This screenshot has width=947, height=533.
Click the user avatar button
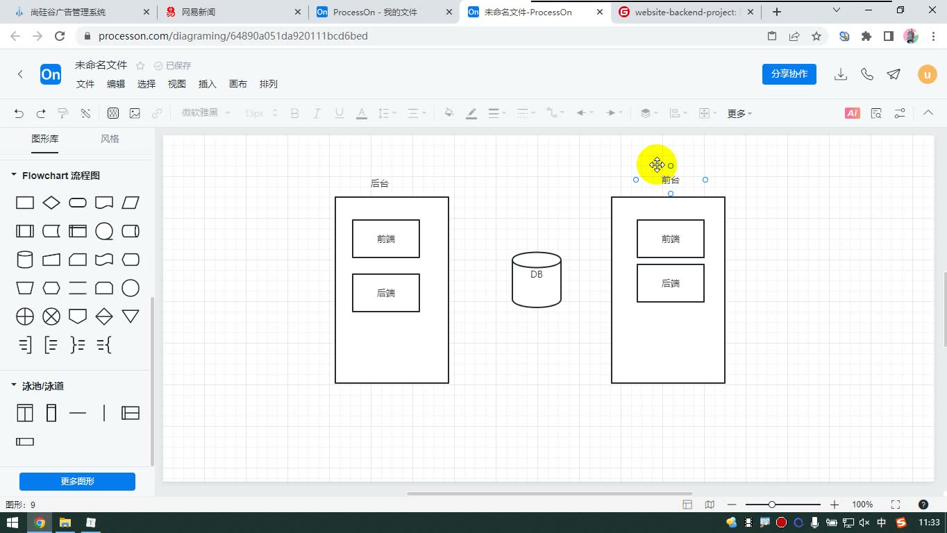928,74
